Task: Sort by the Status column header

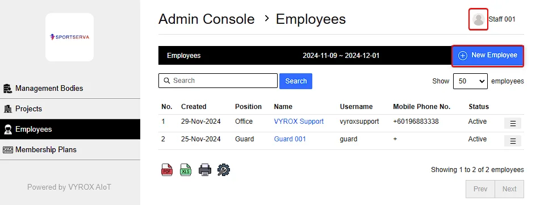Action: point(479,106)
